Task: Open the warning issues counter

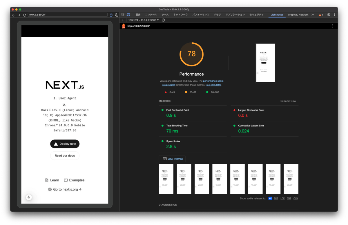Action: (x=321, y=14)
